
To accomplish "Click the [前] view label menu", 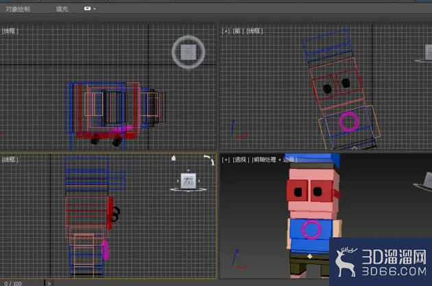I will point(237,31).
